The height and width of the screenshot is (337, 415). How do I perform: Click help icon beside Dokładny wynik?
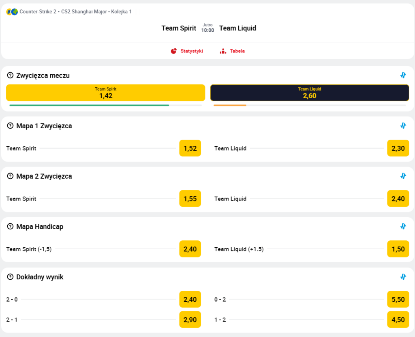[x=11, y=277]
